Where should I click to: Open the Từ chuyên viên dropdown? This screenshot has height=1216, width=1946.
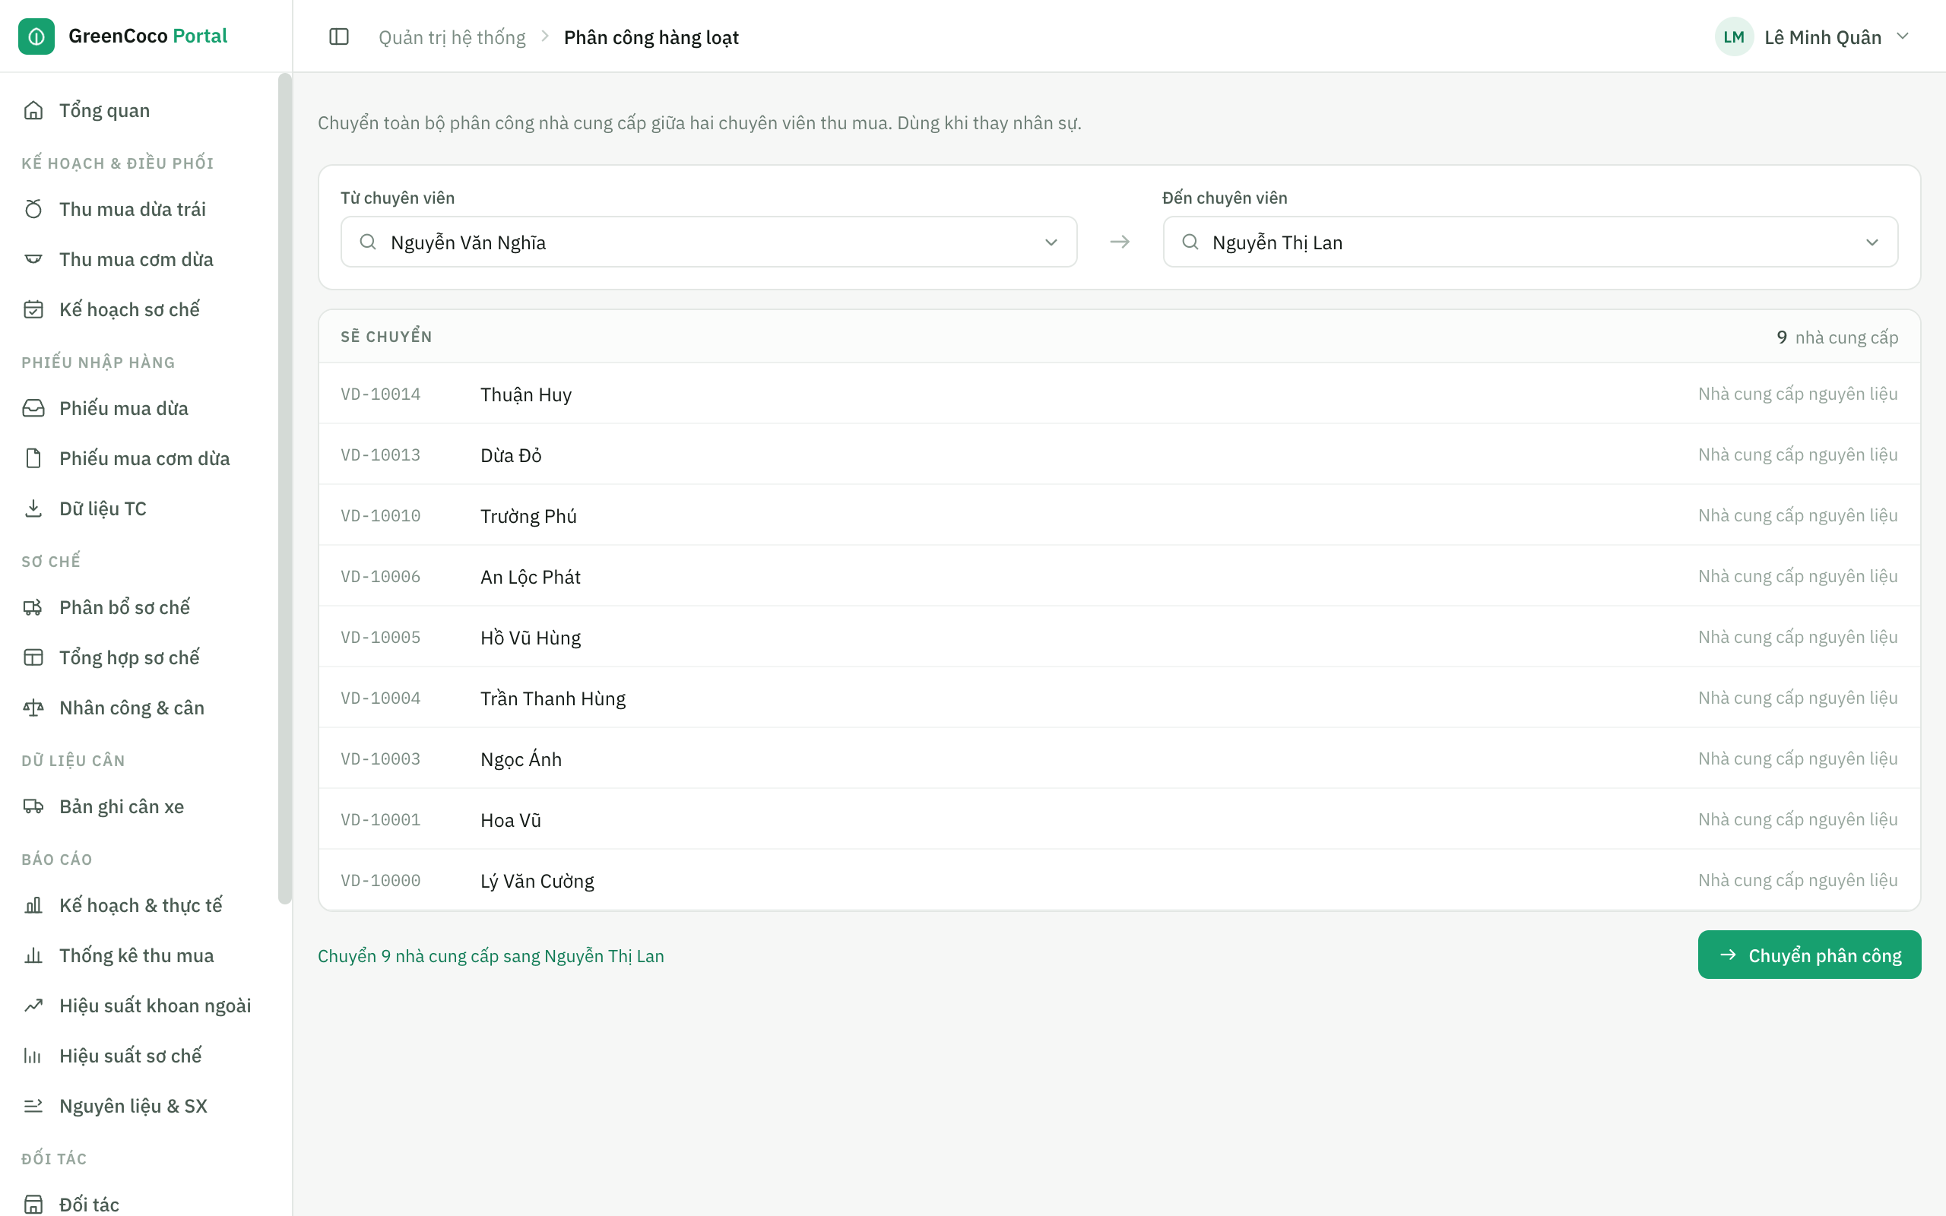pos(708,242)
